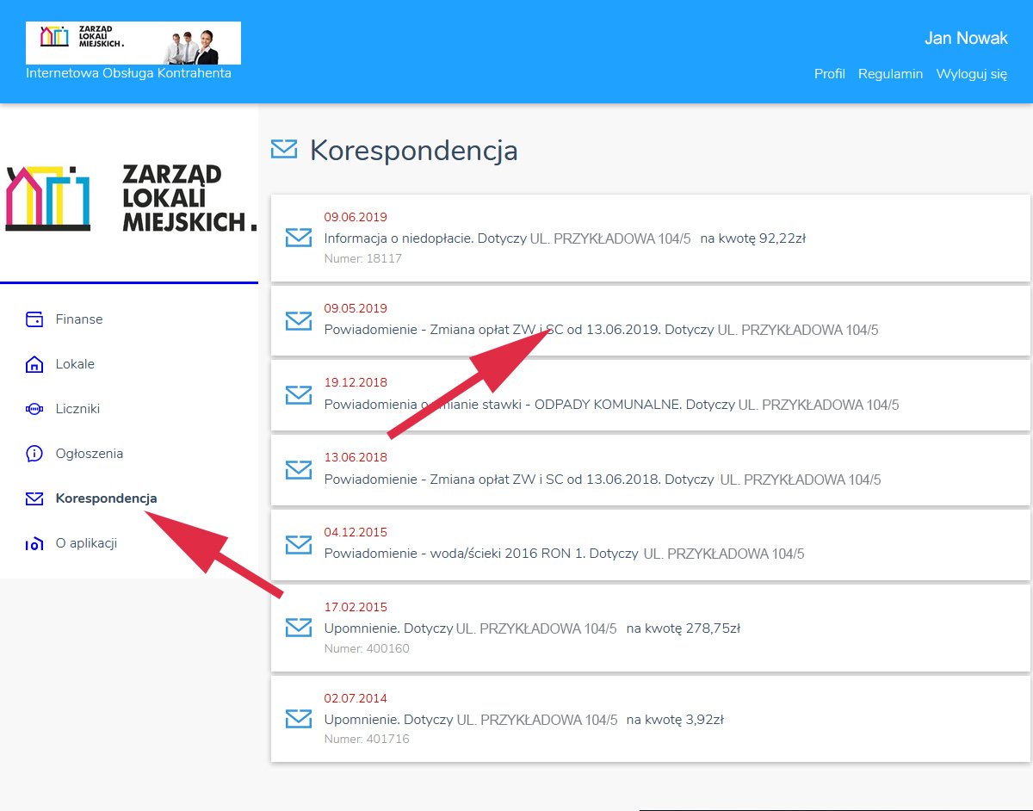Click the Liczniki meter icon

34,409
